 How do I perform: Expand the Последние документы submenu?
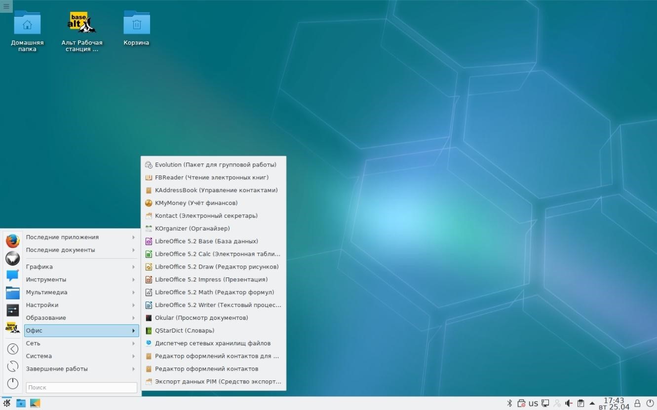81,250
